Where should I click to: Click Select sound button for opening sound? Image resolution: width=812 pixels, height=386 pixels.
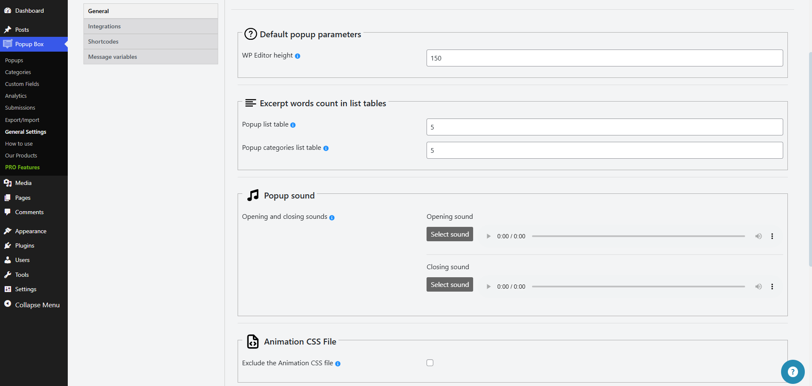click(x=449, y=234)
